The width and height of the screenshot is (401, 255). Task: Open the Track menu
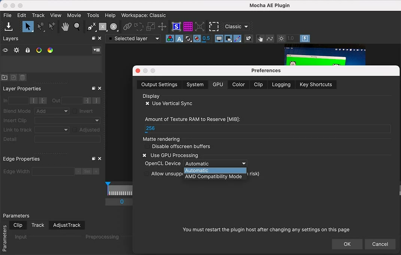coord(38,15)
